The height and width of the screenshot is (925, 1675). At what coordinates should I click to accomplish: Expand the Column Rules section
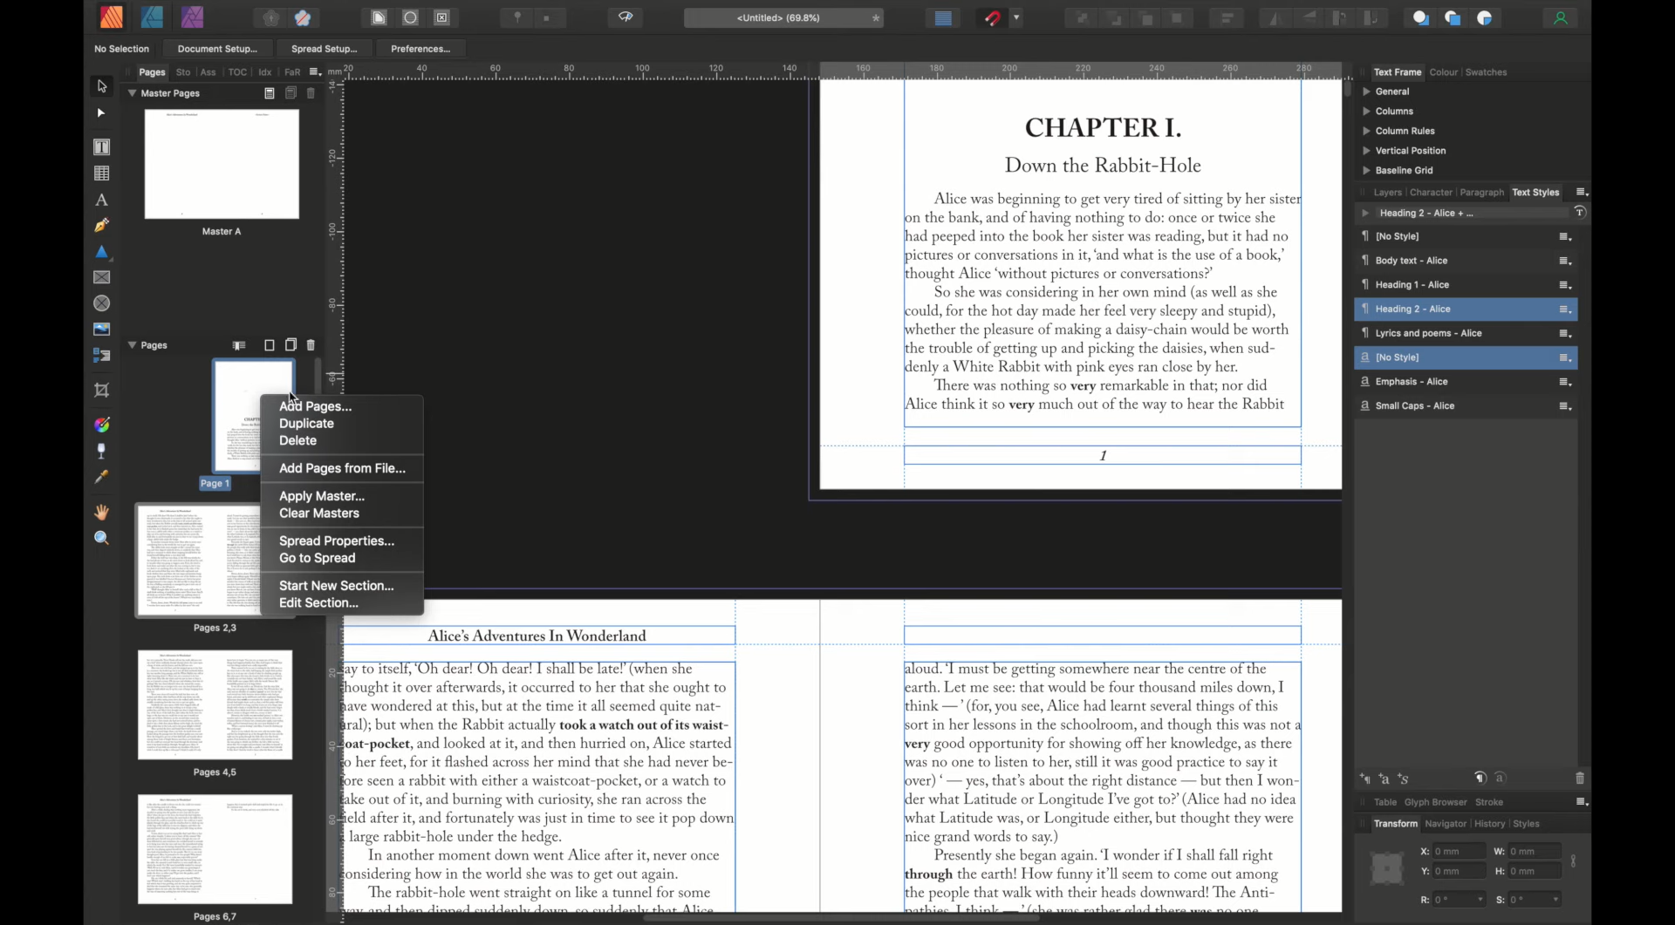point(1366,131)
